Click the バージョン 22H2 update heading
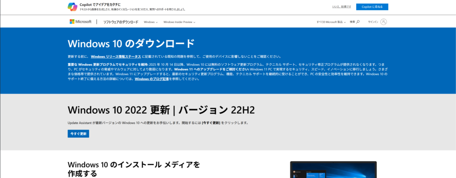The width and height of the screenshot is (456, 178). (161, 110)
